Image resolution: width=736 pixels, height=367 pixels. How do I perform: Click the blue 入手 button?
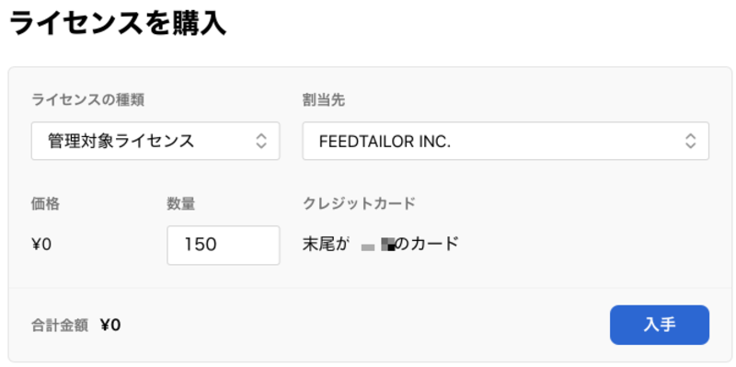click(x=660, y=325)
